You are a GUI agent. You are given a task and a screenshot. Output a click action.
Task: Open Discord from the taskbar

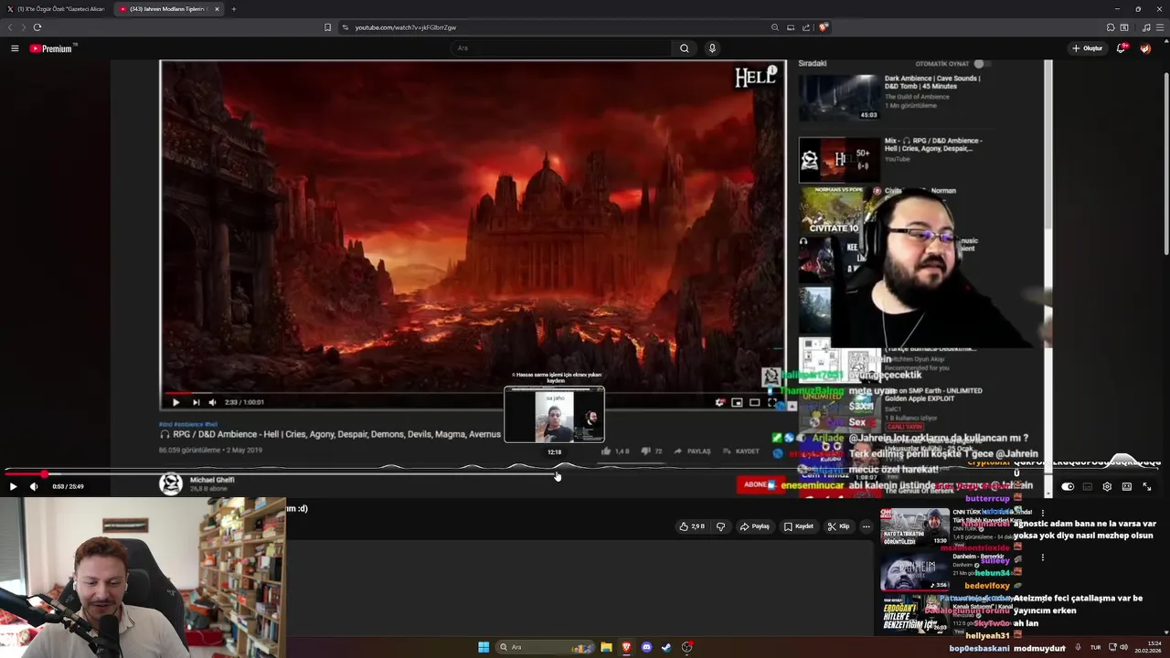(646, 647)
